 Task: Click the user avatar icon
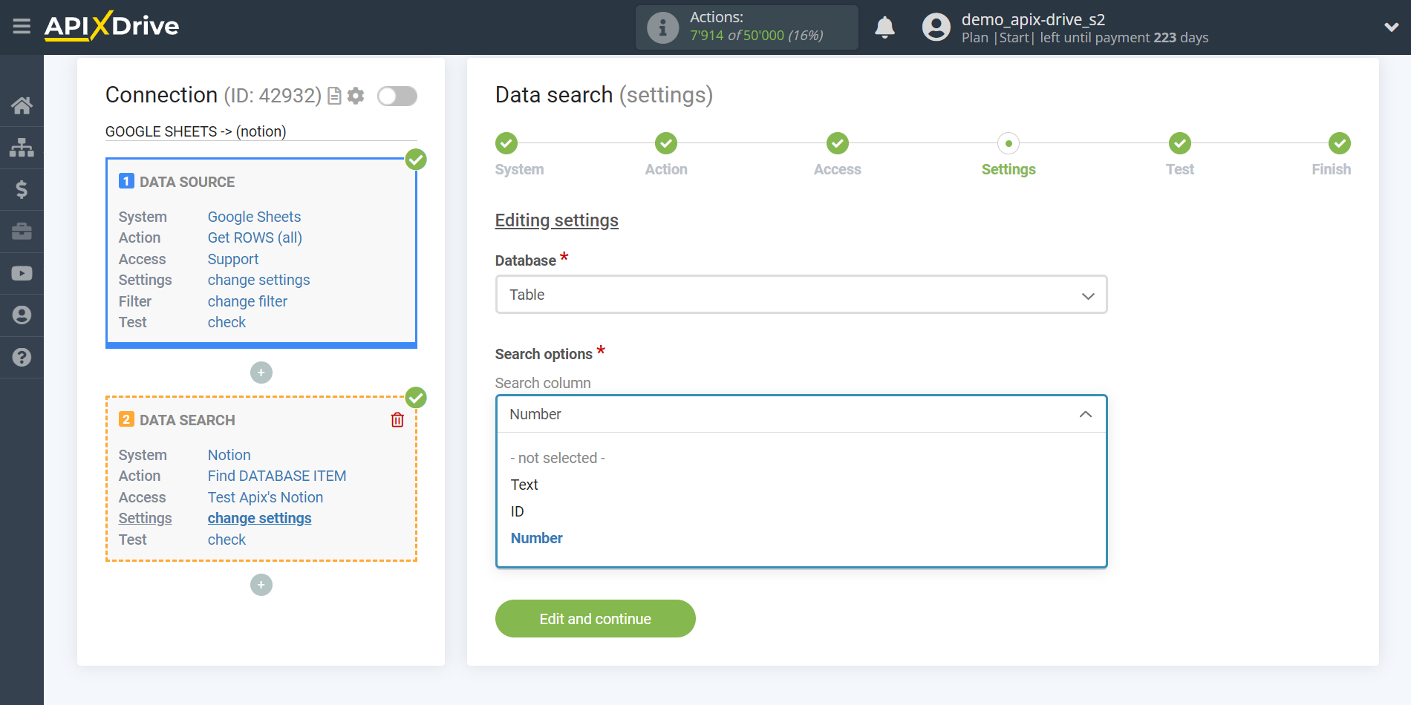coord(936,27)
